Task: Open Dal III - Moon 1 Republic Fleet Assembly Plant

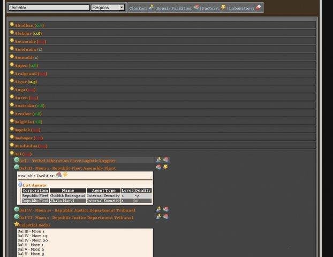Action: tap(67, 168)
